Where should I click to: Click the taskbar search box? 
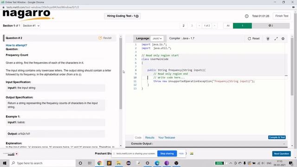tap(42, 163)
